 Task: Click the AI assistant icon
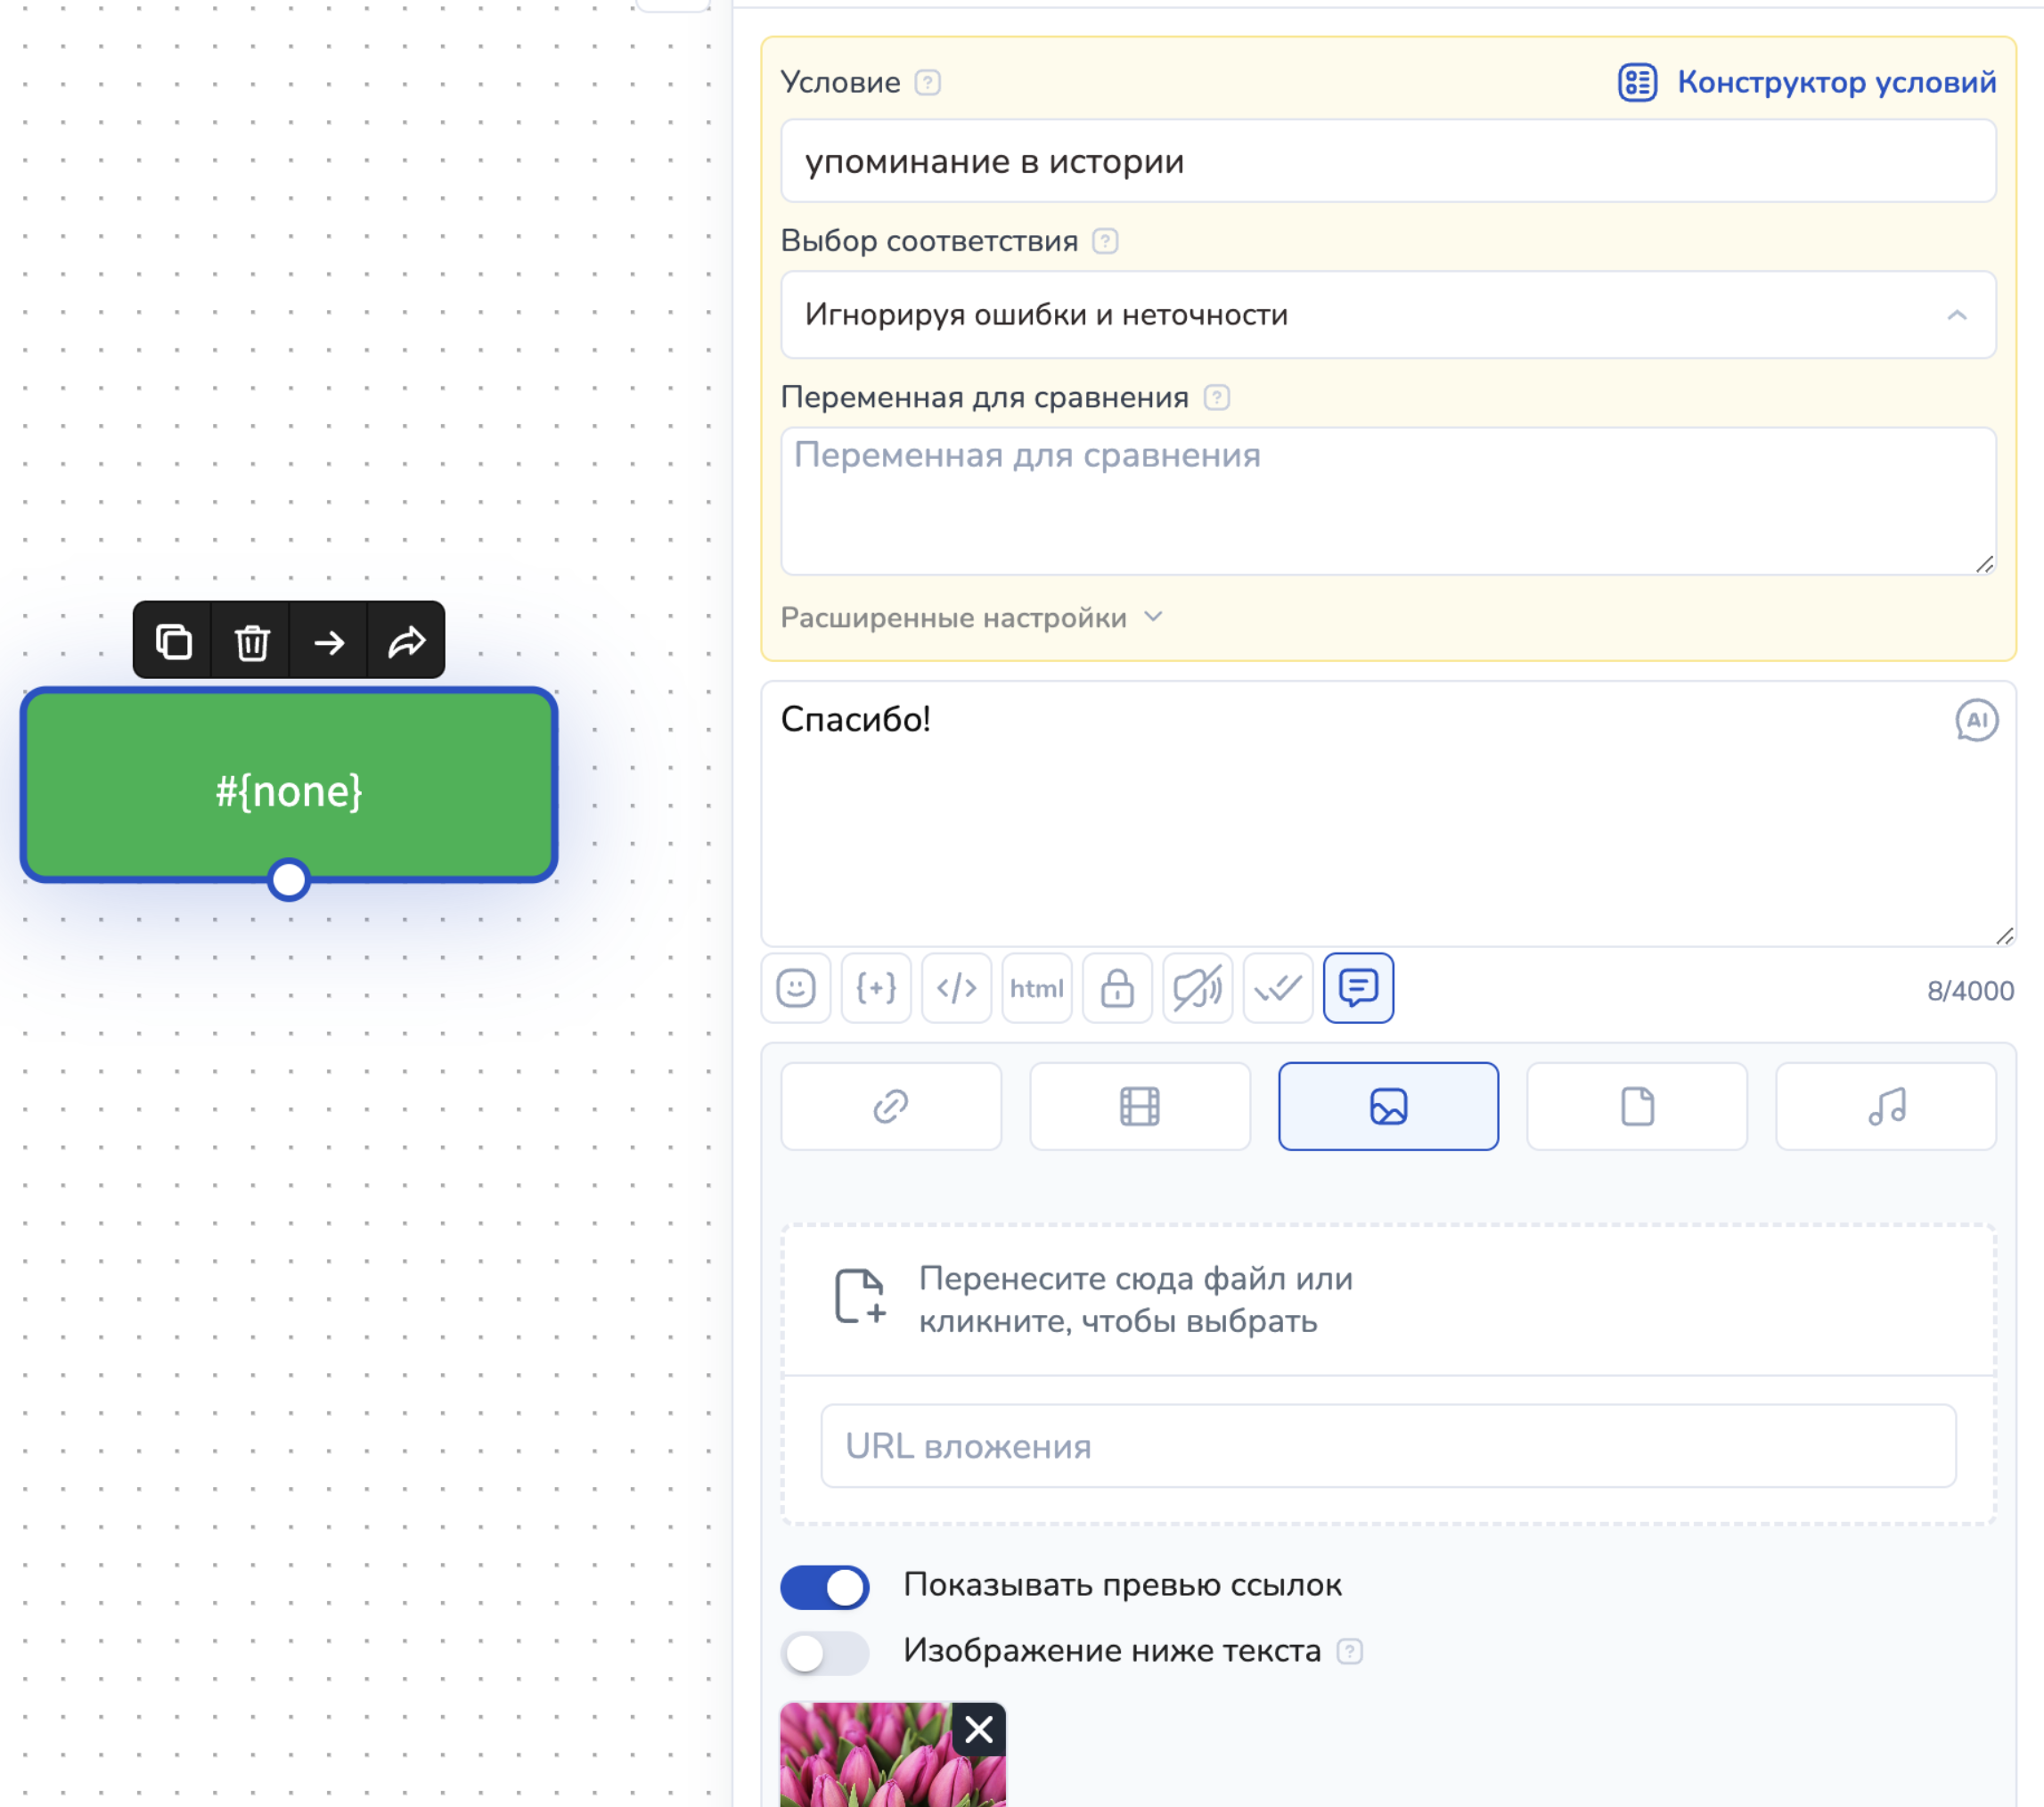(1976, 720)
